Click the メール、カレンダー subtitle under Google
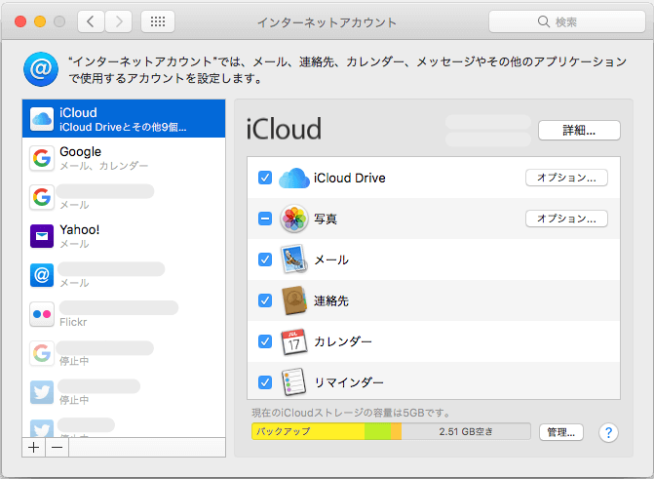 (x=104, y=166)
